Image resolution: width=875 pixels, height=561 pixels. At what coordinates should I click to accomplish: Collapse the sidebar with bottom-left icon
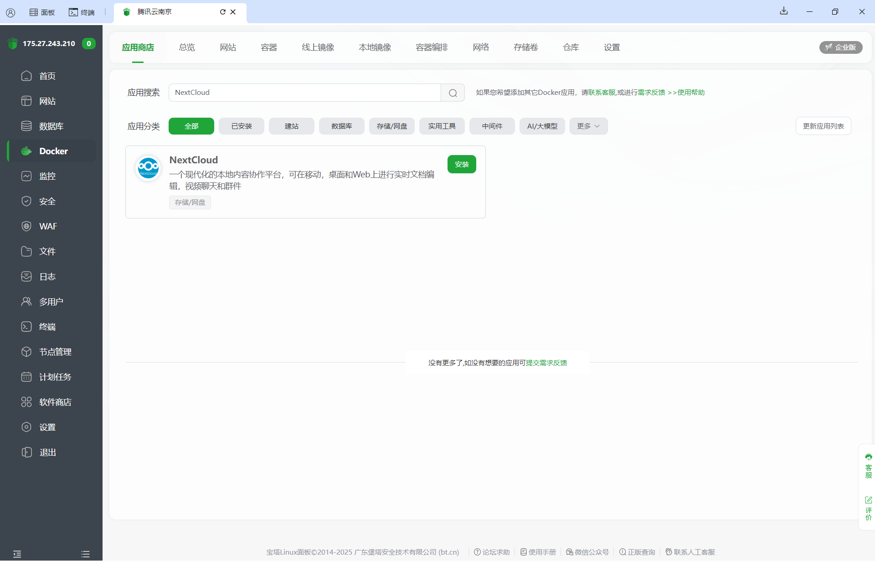(17, 554)
